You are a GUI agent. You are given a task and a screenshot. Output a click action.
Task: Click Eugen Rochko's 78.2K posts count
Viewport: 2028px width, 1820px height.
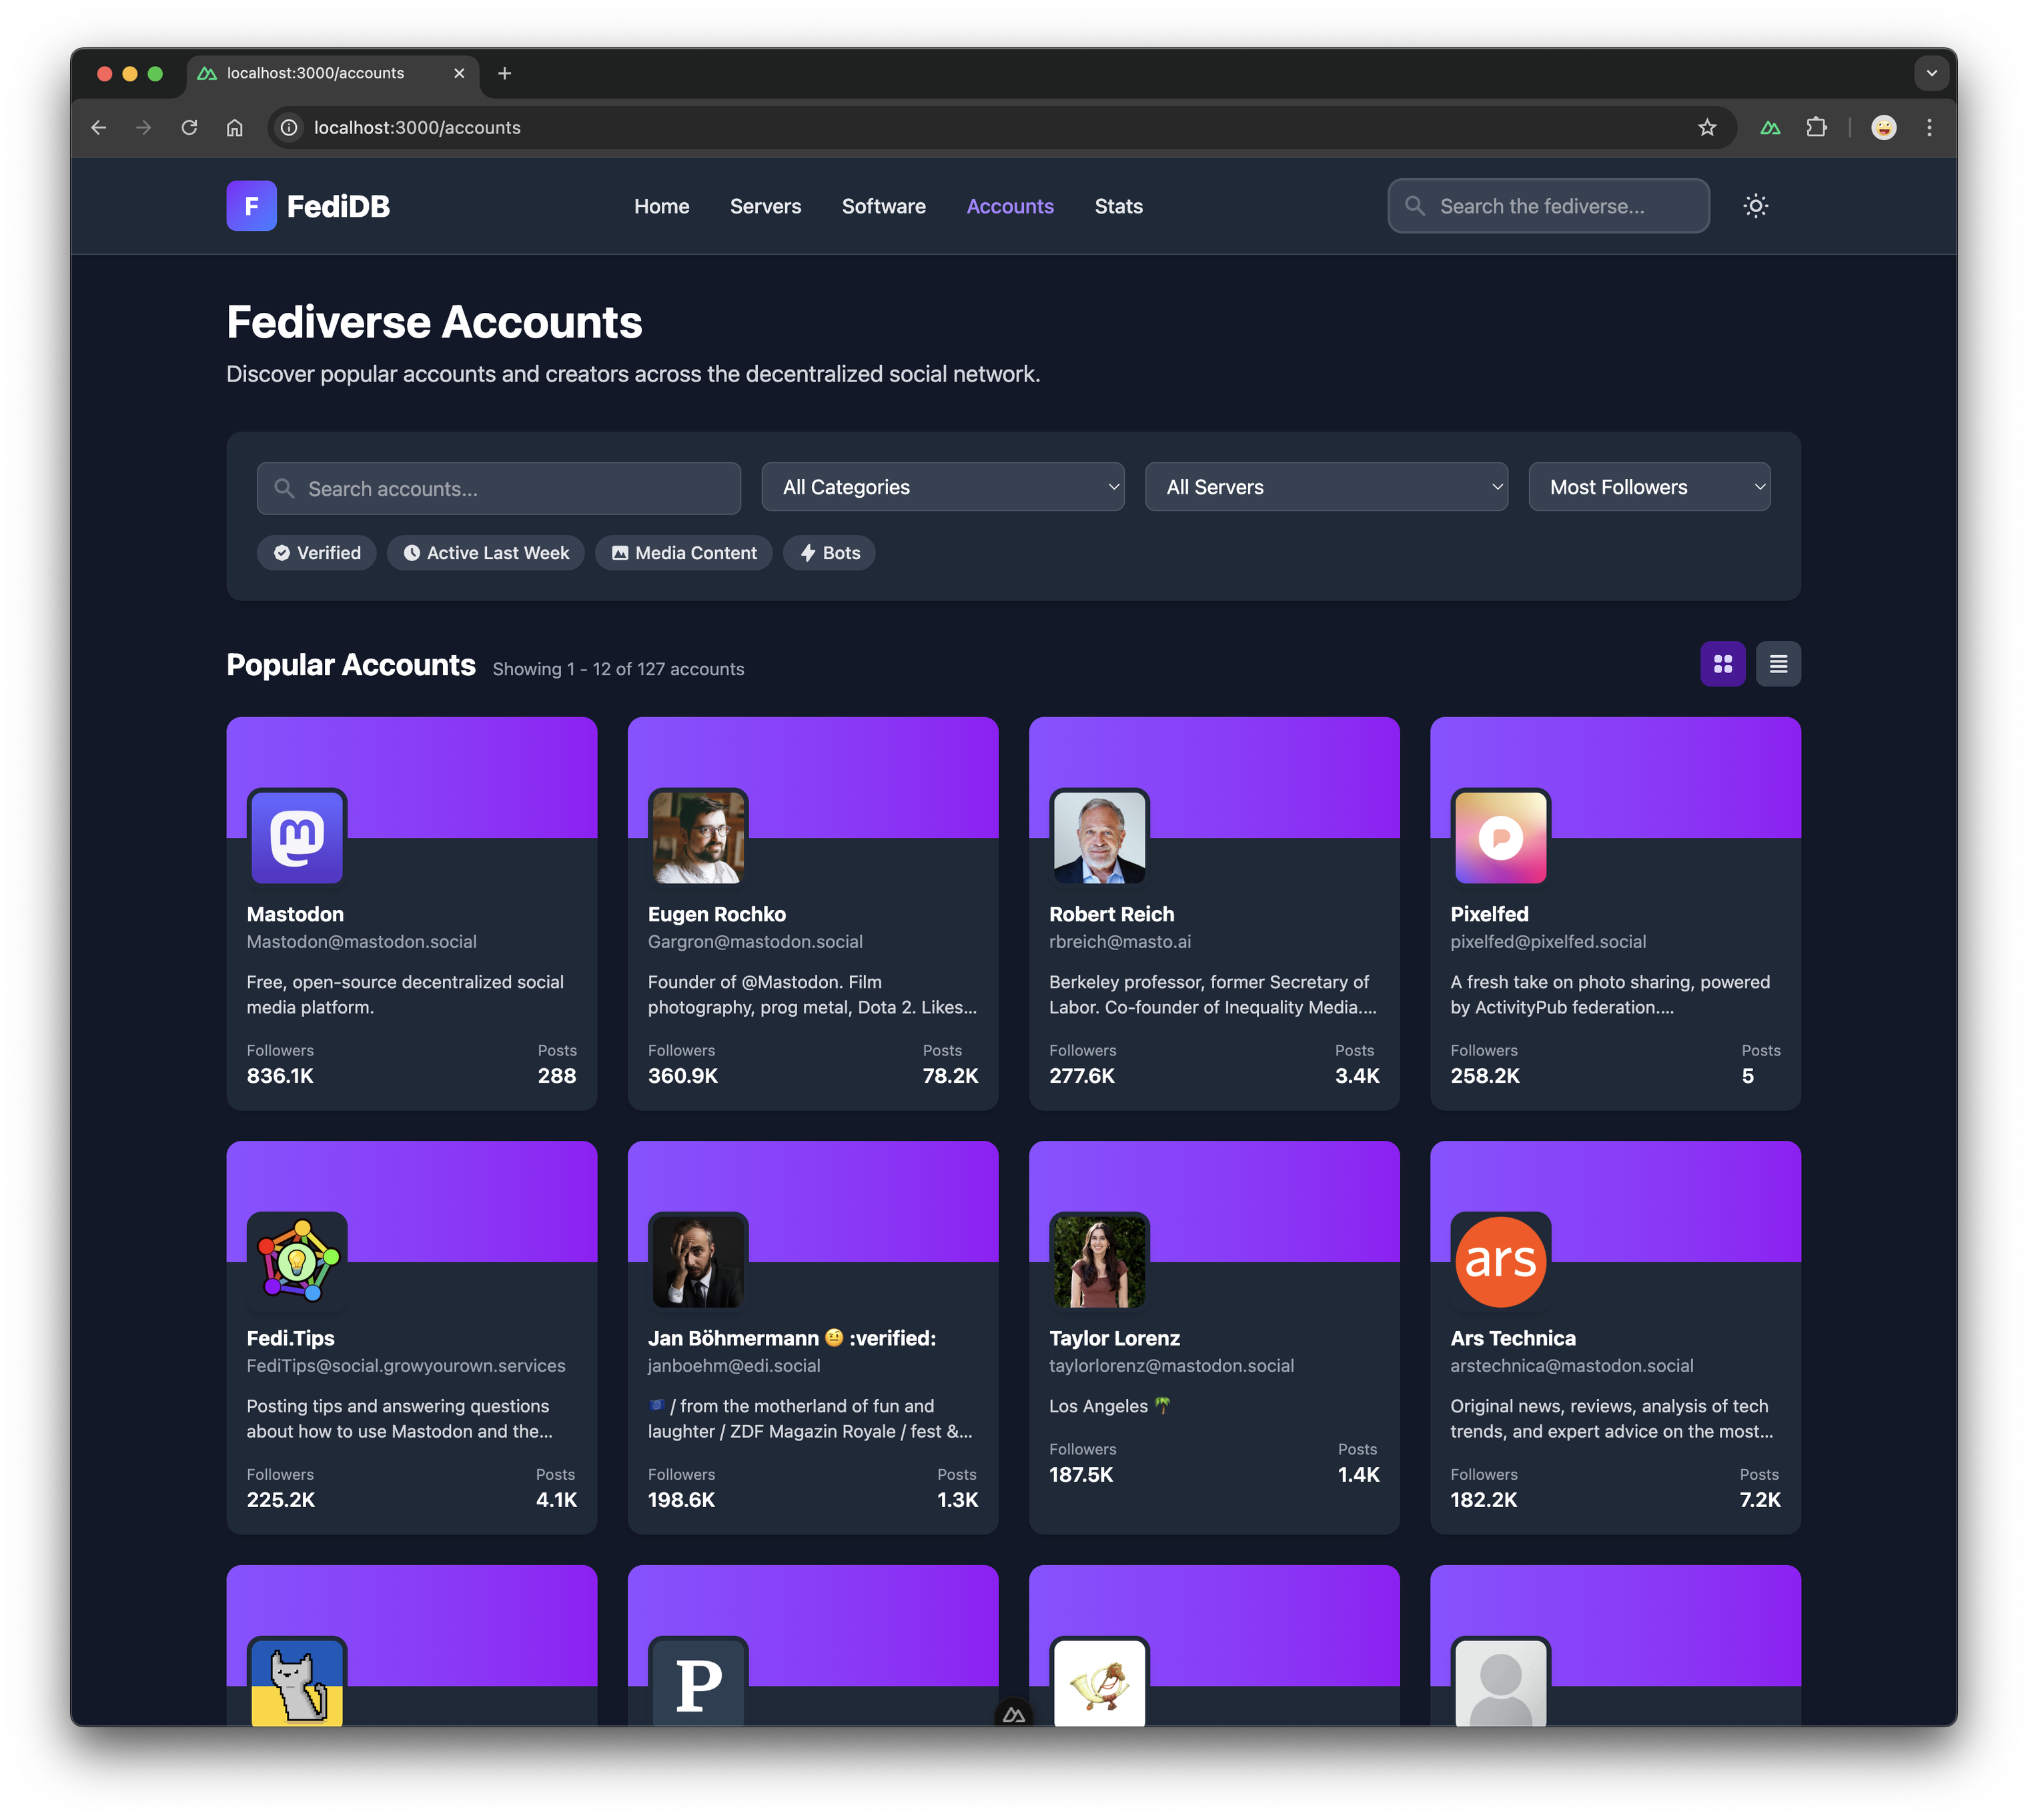tap(950, 1076)
